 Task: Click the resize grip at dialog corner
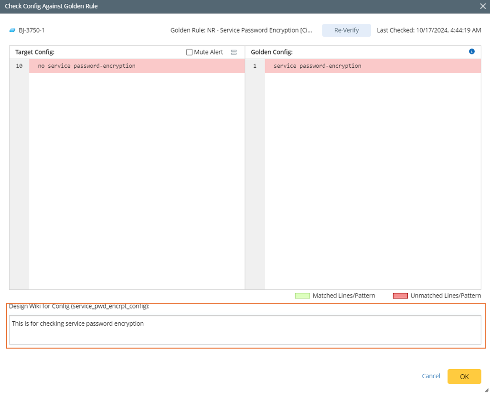tap(486, 389)
